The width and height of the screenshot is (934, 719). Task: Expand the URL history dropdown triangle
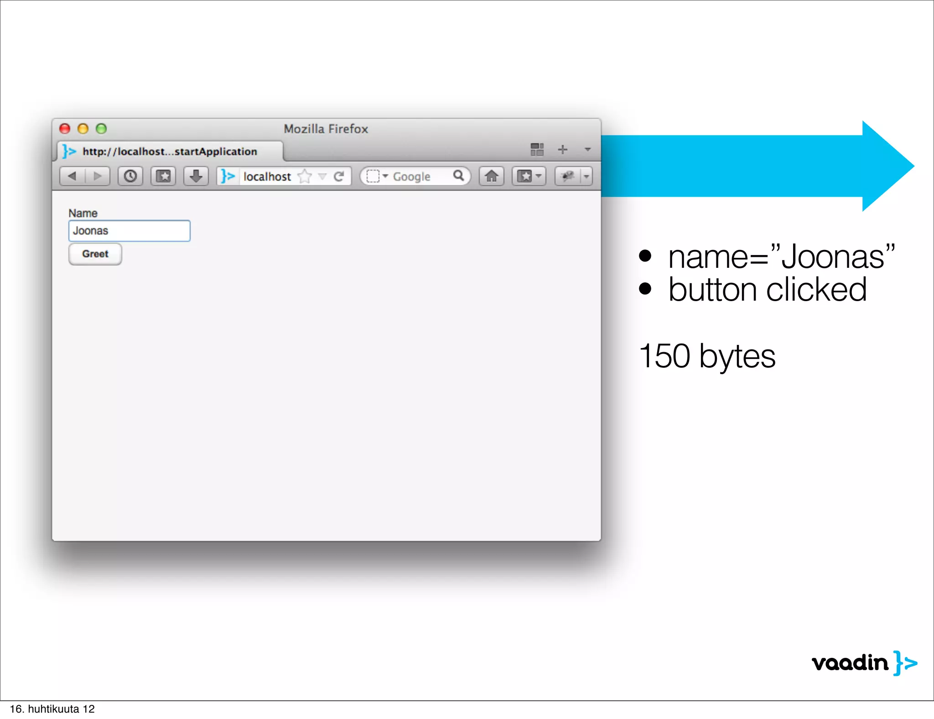point(322,177)
